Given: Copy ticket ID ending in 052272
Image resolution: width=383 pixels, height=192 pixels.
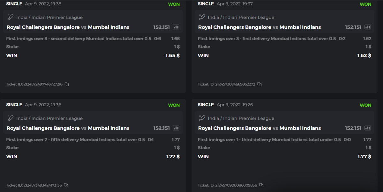Looking at the screenshot, I should point(259,84).
